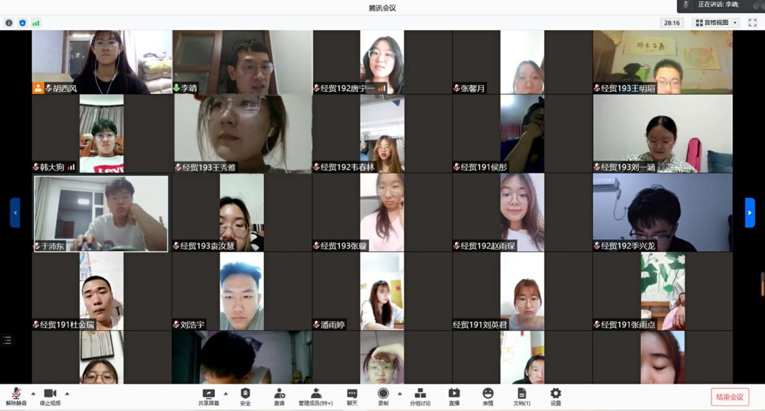Open 设置 settings gear

tap(556, 397)
